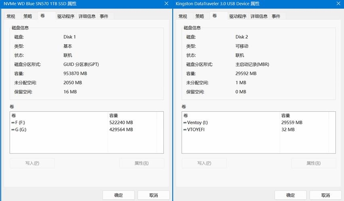Click 容量 column header in WD Blue list
The height and width of the screenshot is (201, 344).
point(132,115)
